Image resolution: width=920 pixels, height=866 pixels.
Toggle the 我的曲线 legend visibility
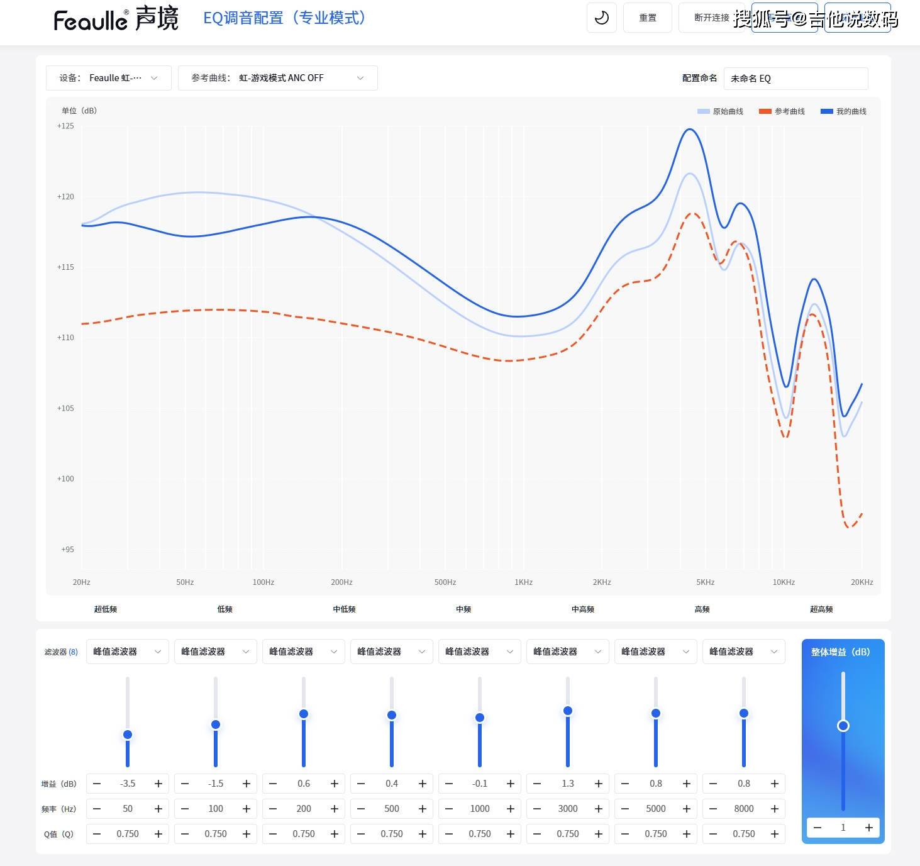click(844, 111)
